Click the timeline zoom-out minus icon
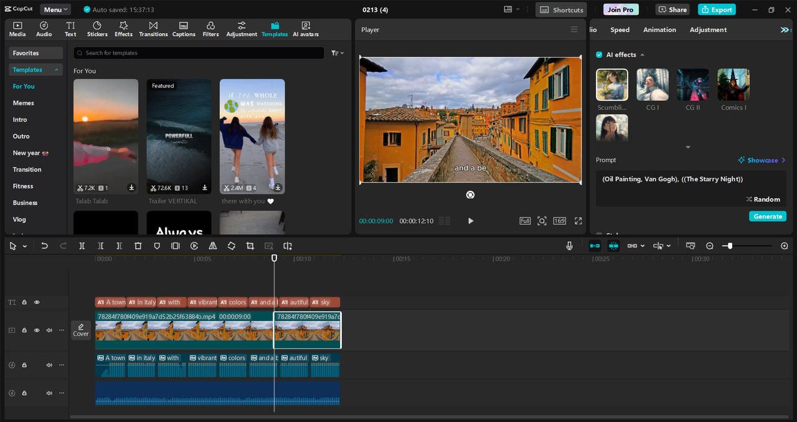 (x=710, y=246)
